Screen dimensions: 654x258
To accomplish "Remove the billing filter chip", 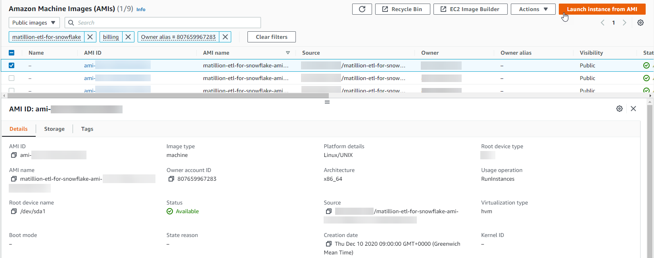I will (x=128, y=37).
